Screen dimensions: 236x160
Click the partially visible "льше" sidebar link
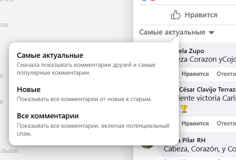coord(9,150)
